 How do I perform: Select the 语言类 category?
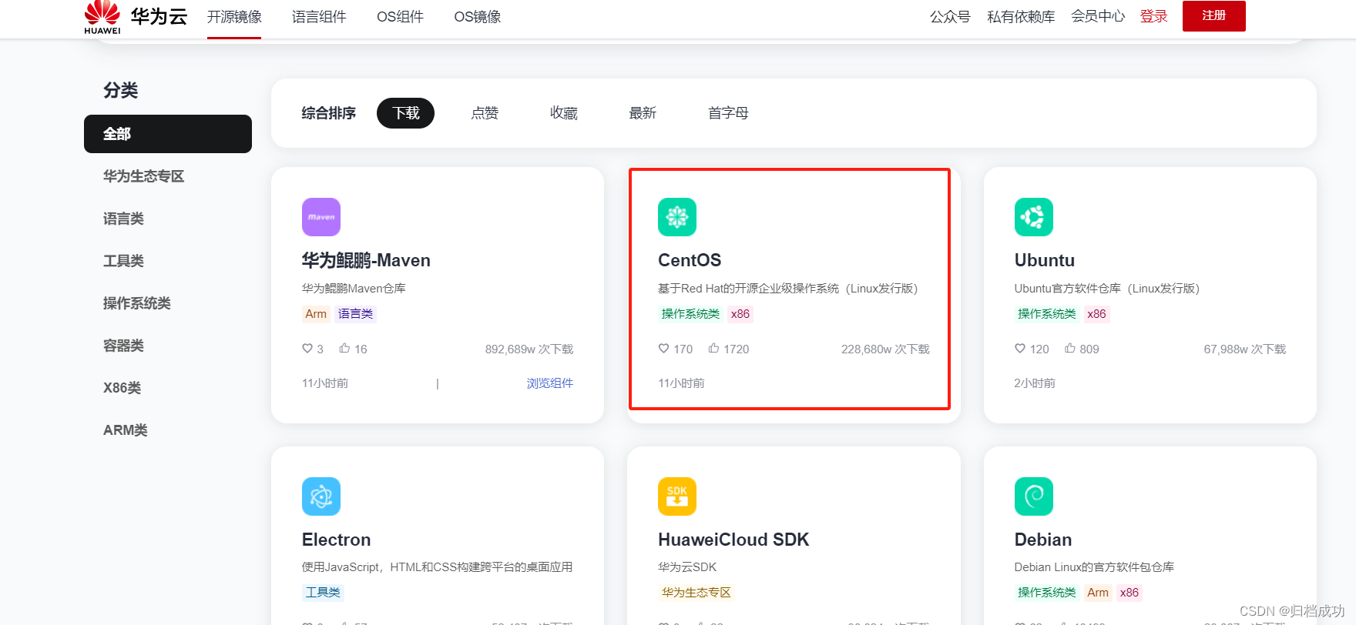pos(124,219)
